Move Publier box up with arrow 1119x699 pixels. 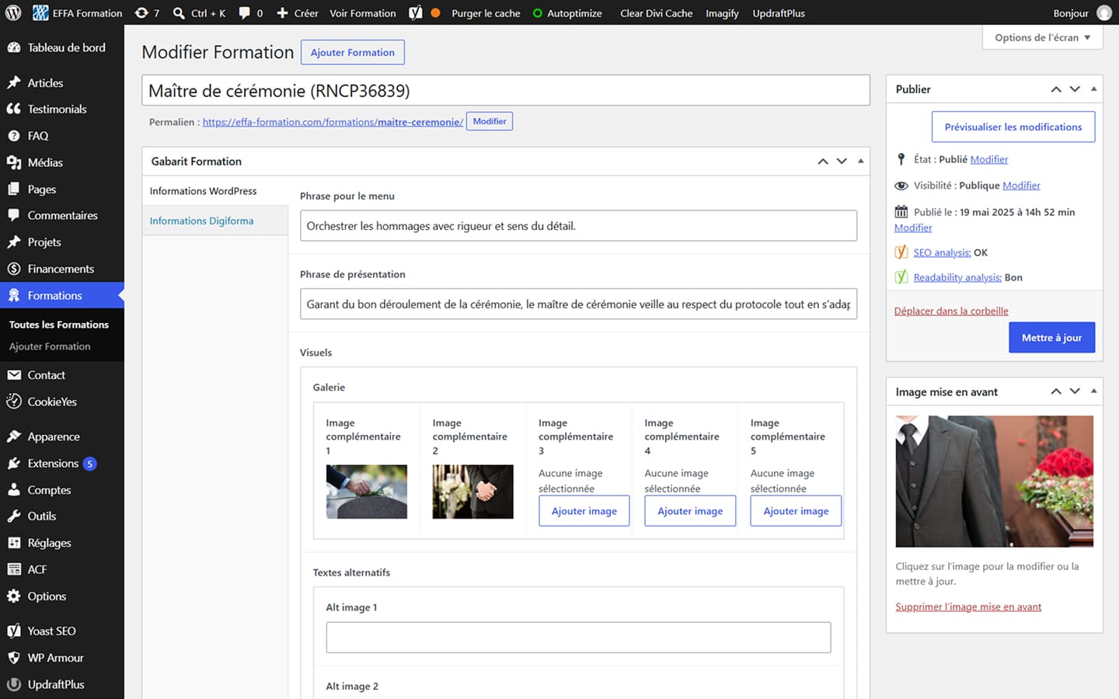pos(1056,89)
